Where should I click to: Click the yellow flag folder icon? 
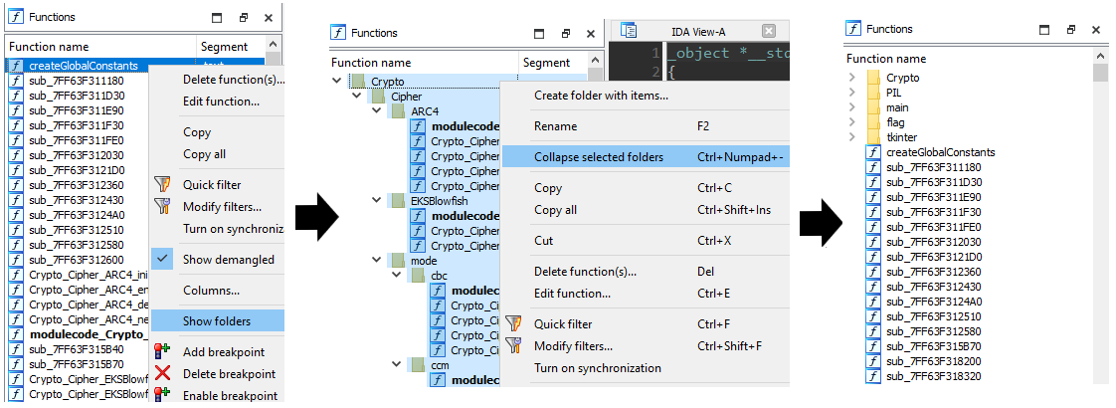[x=873, y=122]
